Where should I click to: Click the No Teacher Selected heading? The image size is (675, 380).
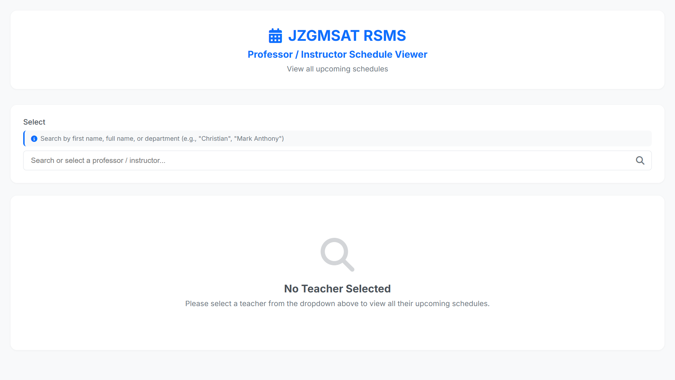point(337,289)
